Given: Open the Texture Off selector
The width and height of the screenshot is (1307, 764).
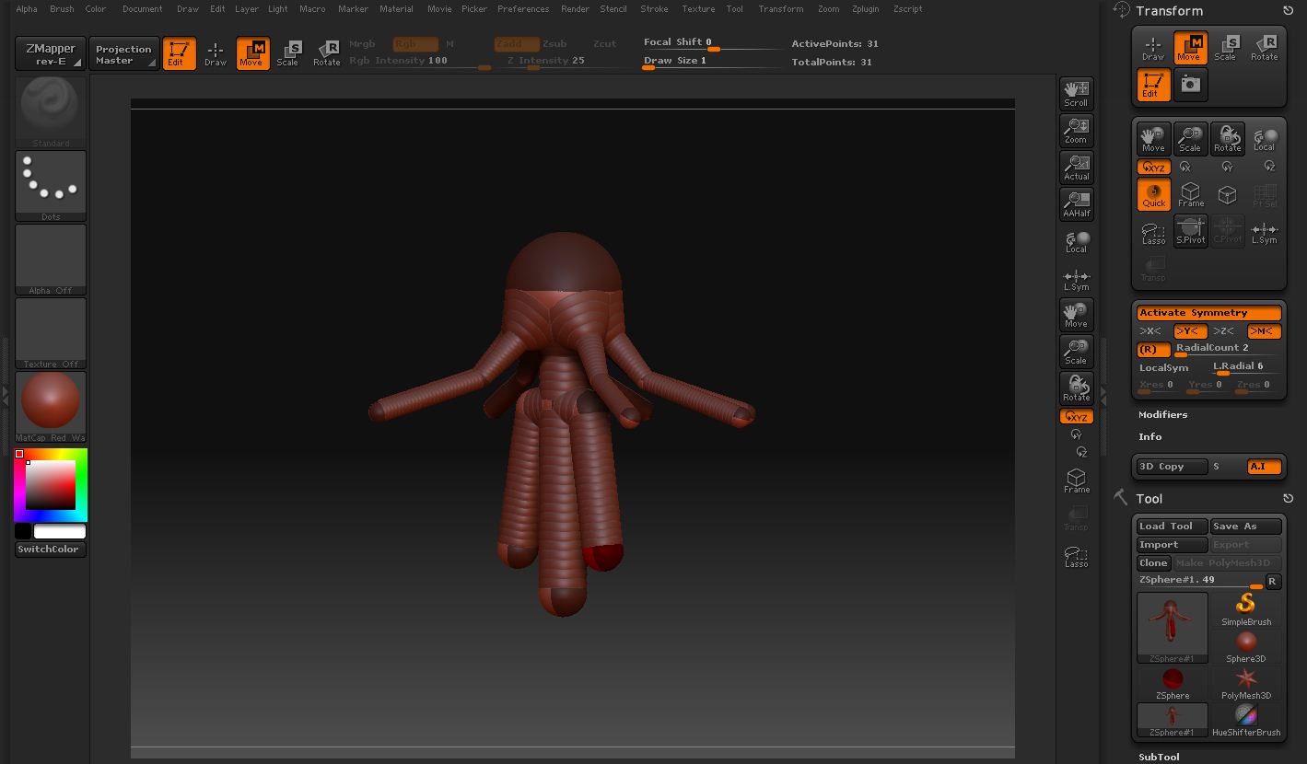Looking at the screenshot, I should point(51,333).
